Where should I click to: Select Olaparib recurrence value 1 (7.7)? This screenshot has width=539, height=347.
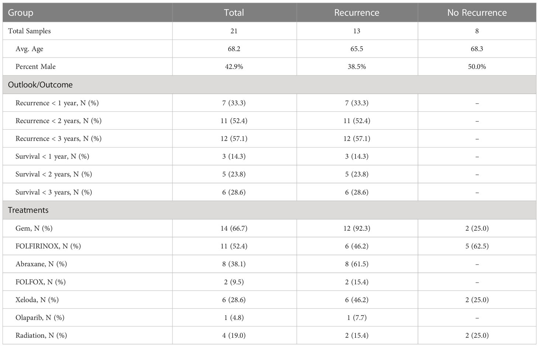[x=357, y=317]
